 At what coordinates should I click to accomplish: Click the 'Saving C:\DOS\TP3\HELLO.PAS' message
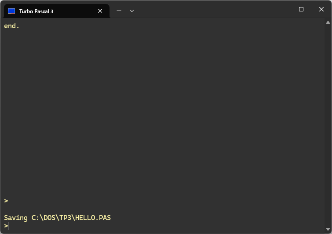57,218
